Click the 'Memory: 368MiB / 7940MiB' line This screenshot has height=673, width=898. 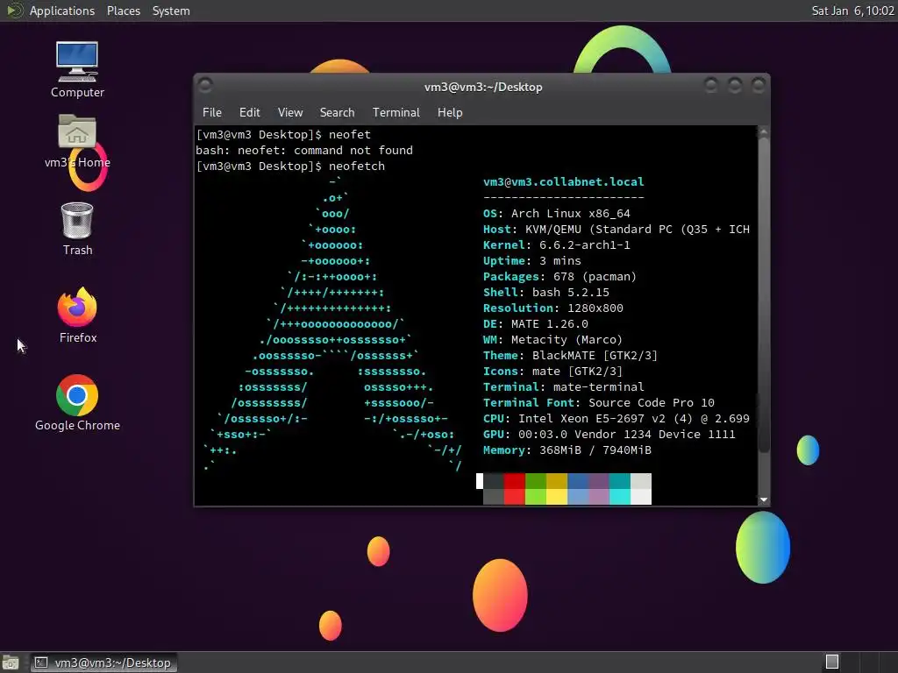567,450
